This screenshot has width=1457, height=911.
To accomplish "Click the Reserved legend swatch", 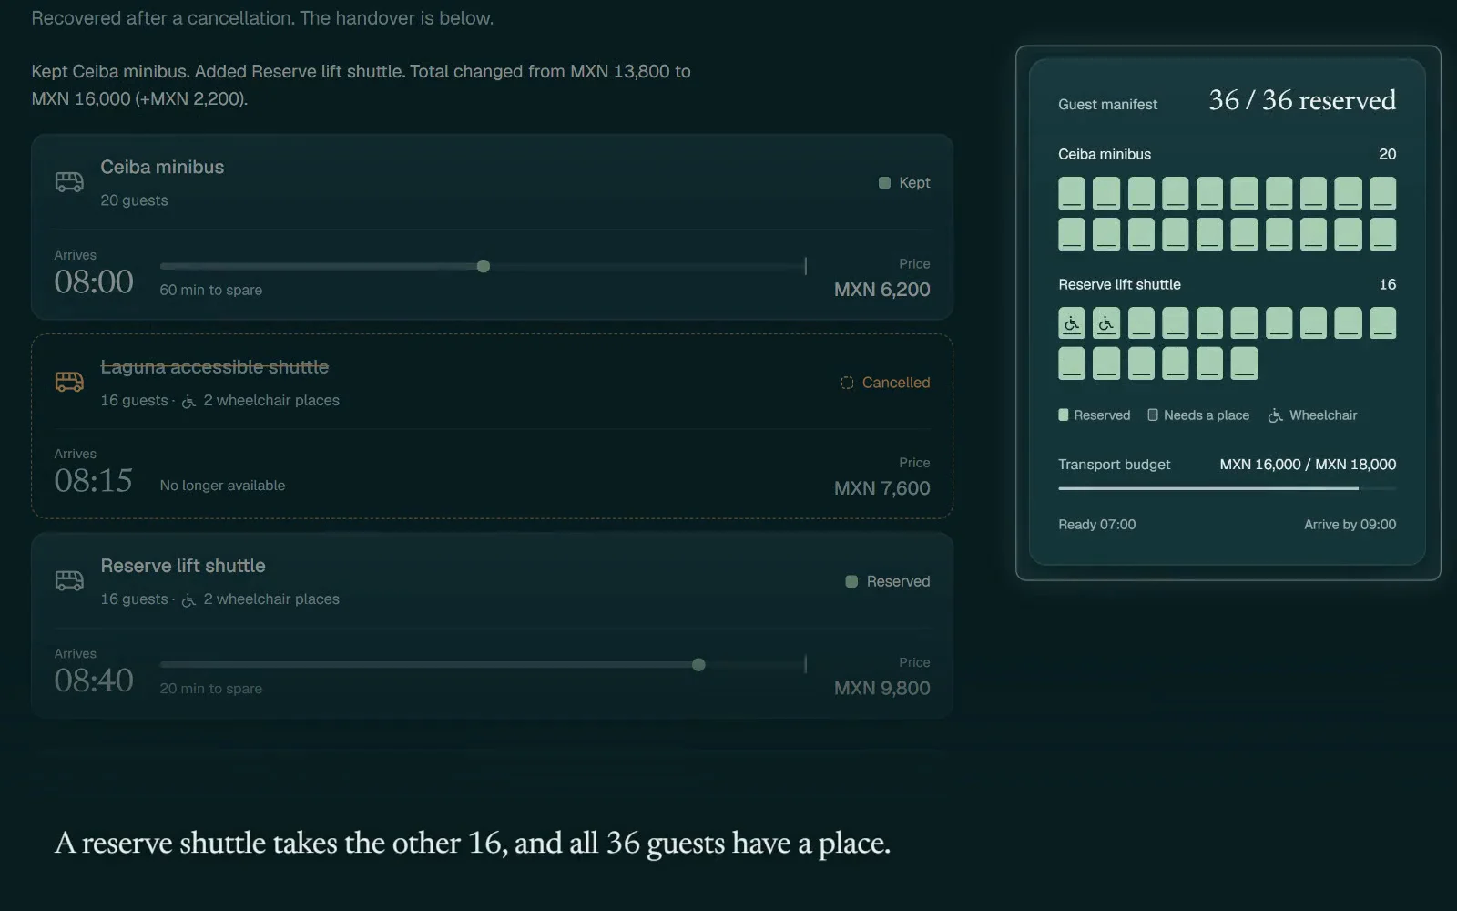I will pos(1064,415).
